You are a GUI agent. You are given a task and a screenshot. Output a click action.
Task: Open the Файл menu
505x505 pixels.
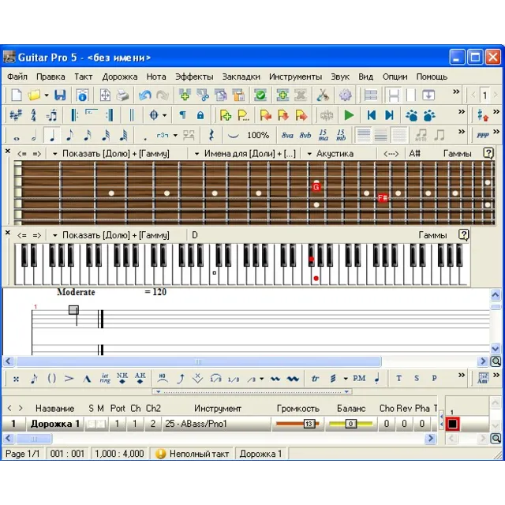point(17,77)
